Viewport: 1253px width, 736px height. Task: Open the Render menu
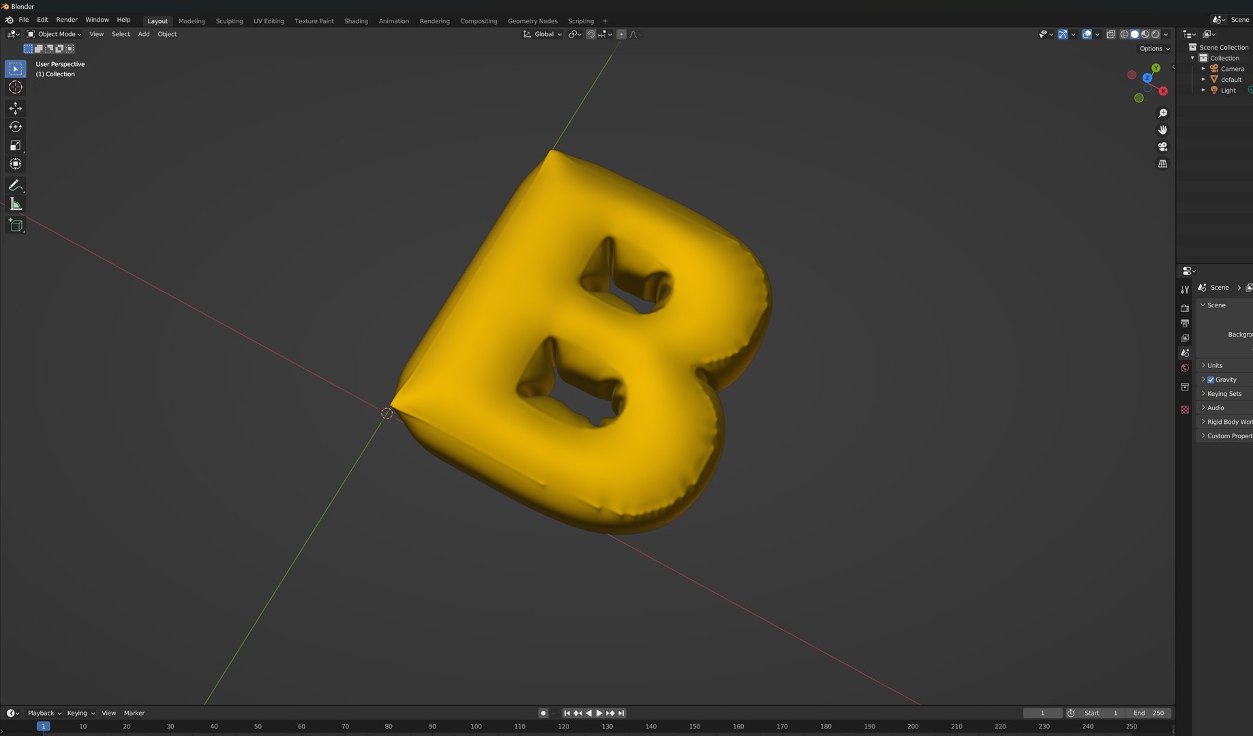pyautogui.click(x=67, y=20)
